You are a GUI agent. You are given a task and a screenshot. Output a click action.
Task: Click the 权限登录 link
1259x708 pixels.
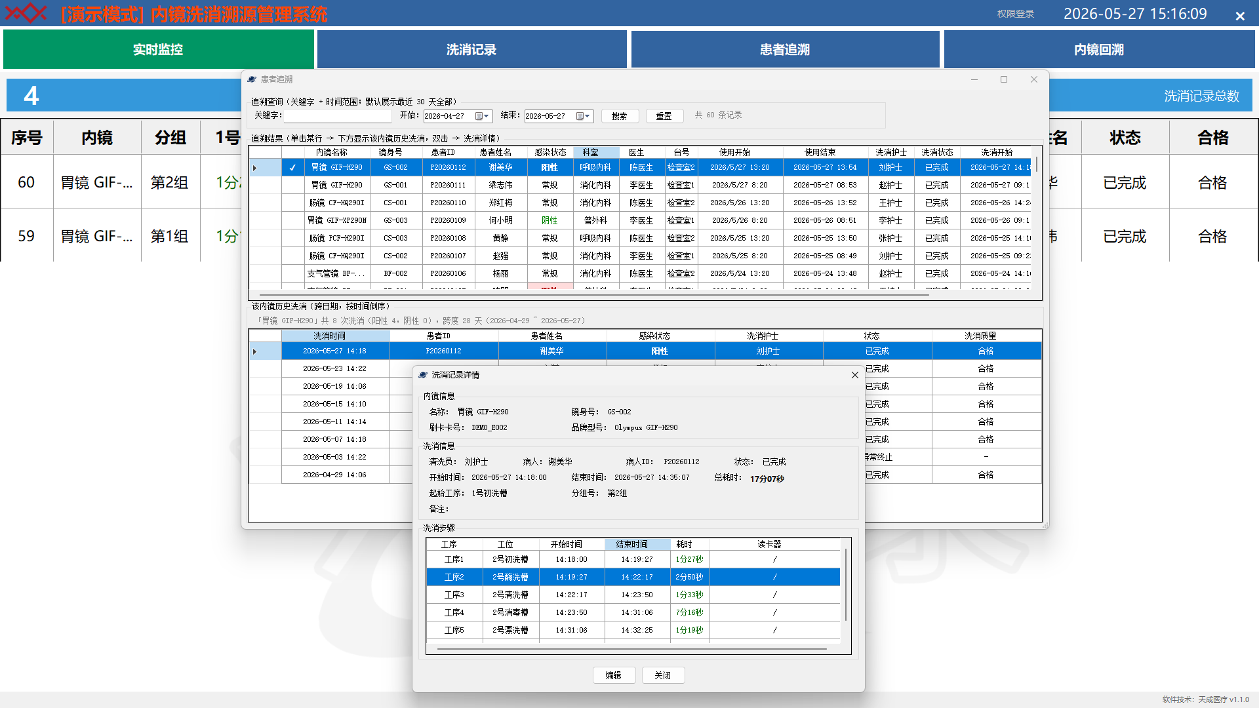(x=1016, y=14)
